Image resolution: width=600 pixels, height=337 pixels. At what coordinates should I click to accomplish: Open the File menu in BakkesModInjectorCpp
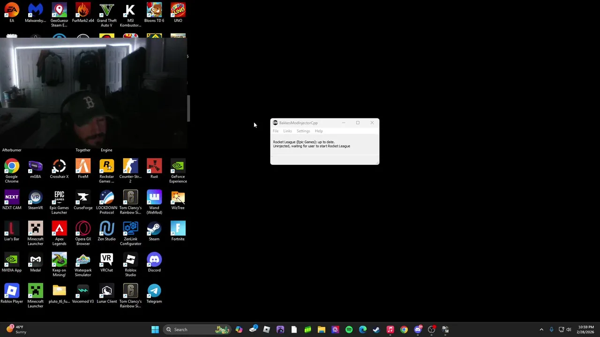[x=276, y=131]
